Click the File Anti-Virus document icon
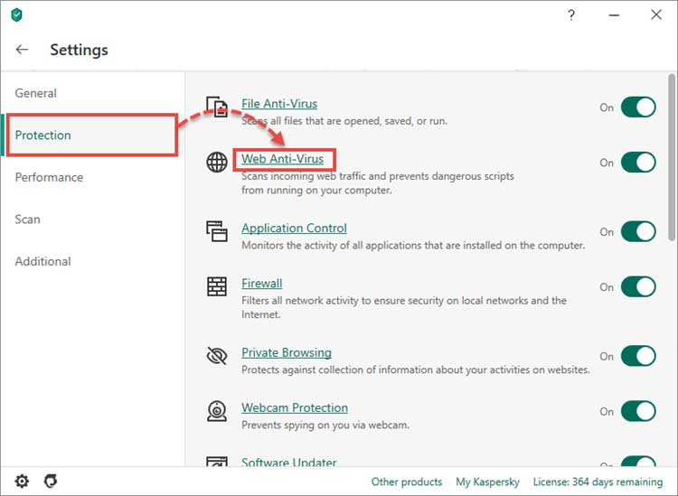Viewport: 678px width, 496px height. 217,107
